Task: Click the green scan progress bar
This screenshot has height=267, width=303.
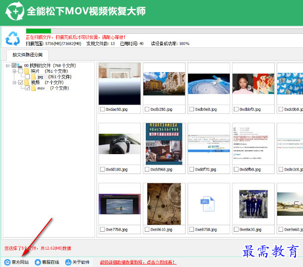Action: click(38, 31)
